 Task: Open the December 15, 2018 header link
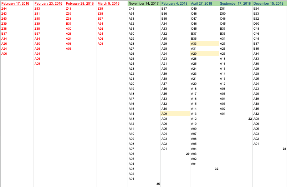pos(268,4)
